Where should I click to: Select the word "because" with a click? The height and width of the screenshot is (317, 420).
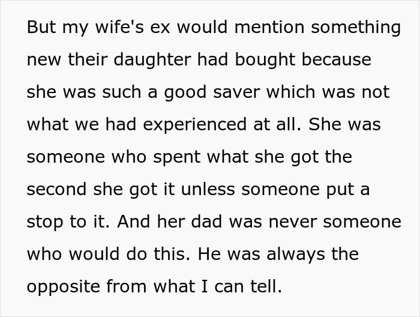(337, 60)
